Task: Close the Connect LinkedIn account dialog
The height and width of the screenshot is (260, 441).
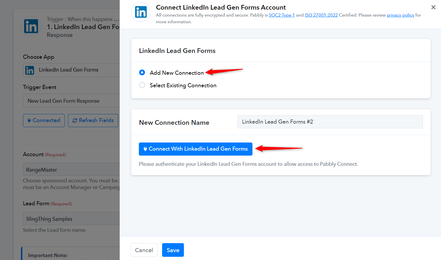Action: 433,7
